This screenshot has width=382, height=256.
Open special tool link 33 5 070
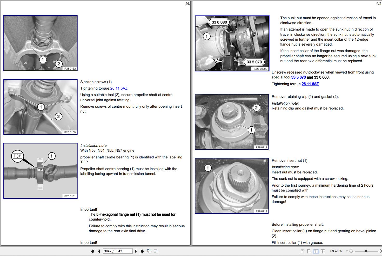(298, 77)
